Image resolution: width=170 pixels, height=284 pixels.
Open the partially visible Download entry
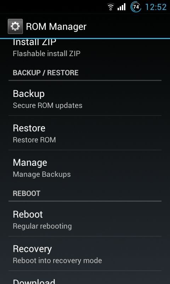pyautogui.click(x=85, y=278)
